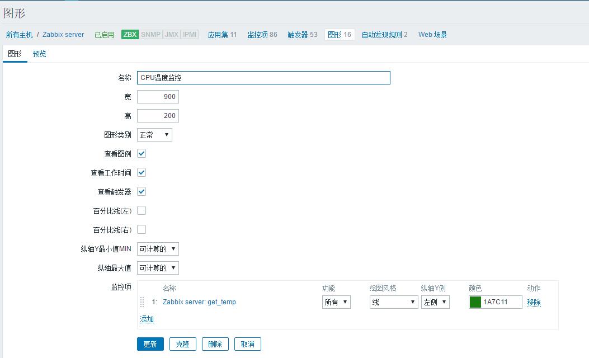Click the 取消 button
Image resolution: width=589 pixels, height=358 pixels.
tap(248, 344)
